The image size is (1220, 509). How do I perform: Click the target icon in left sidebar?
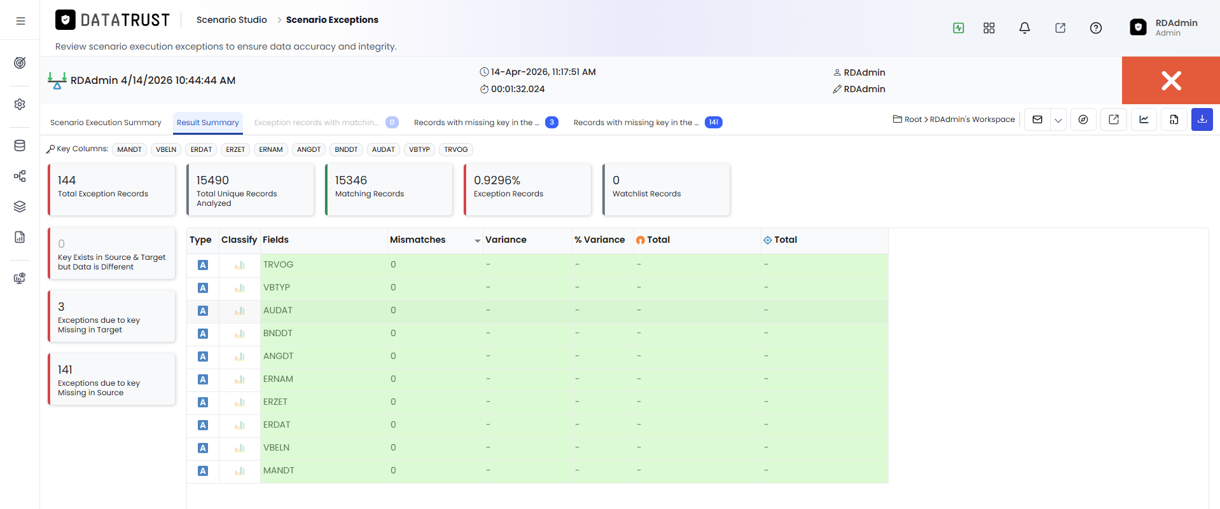coord(20,63)
